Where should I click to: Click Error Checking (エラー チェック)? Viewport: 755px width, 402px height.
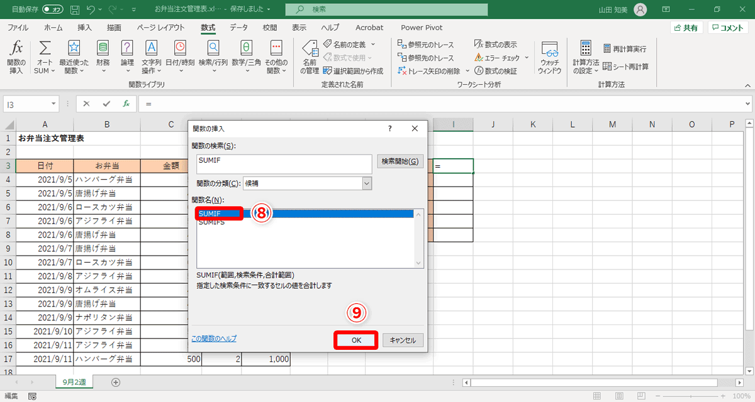coord(497,58)
